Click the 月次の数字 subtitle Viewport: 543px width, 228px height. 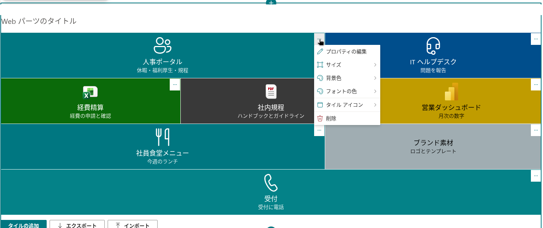point(451,116)
